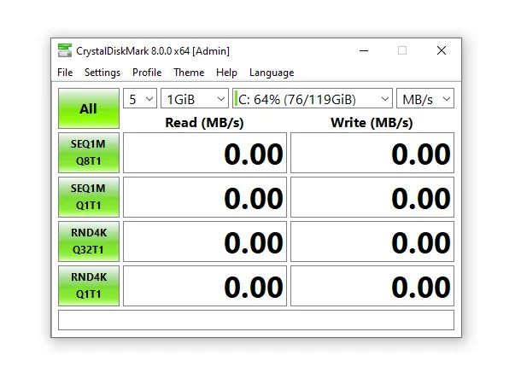Click the empty comment field at bottom
Viewport: 521px width, 390px height.
pos(256,320)
